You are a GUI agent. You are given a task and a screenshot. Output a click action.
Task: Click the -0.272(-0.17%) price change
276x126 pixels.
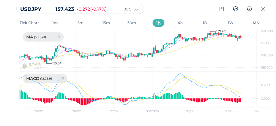point(92,9)
